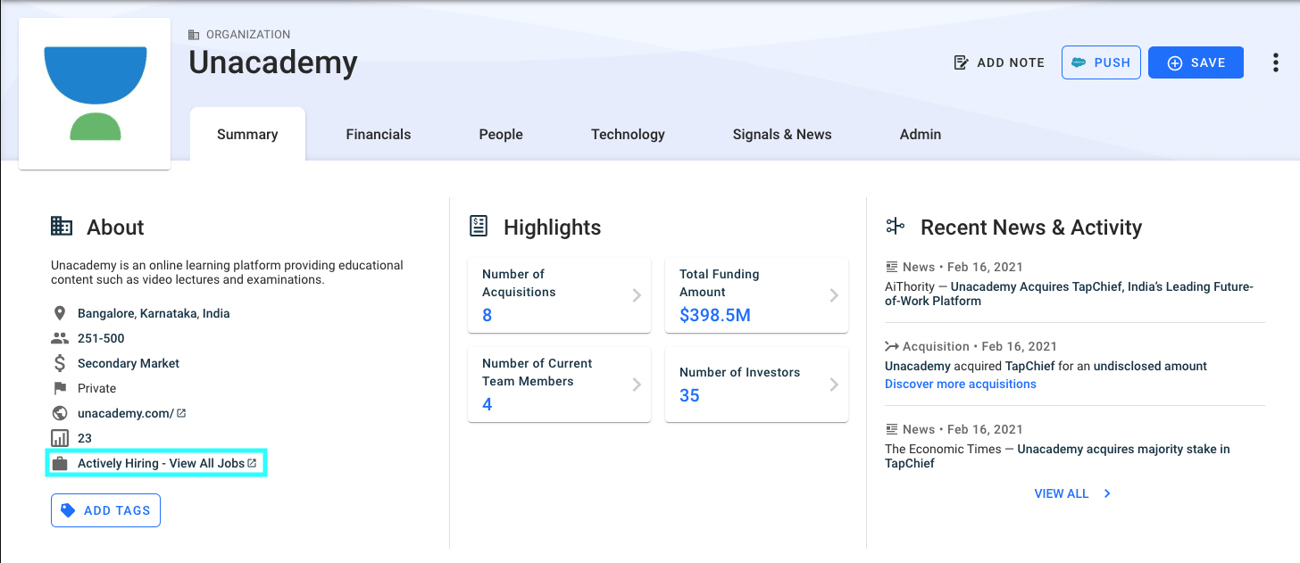
Task: Expand chevron on Number of Acquisitions card
Action: point(637,295)
